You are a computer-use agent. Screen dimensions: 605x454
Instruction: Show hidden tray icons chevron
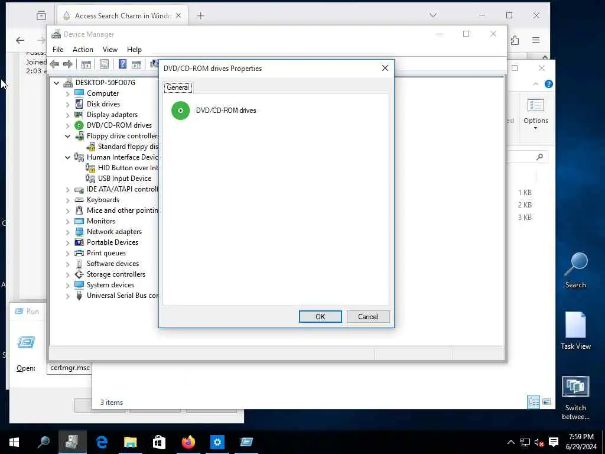(x=510, y=442)
